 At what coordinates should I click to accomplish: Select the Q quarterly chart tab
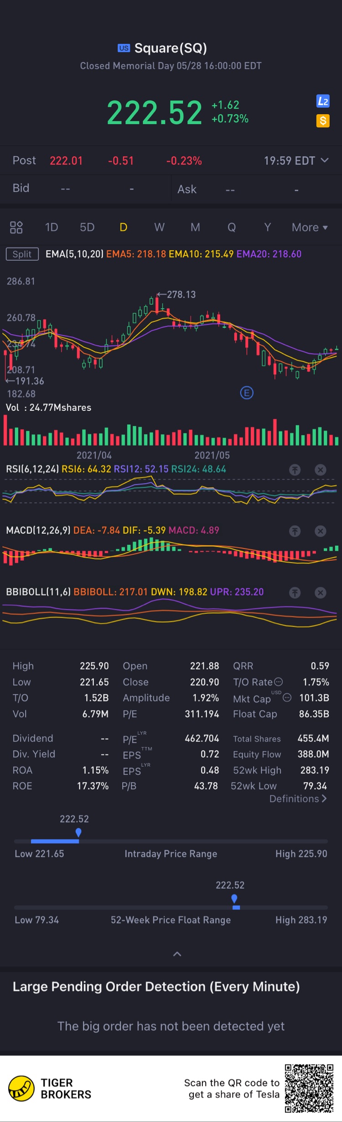pyautogui.click(x=232, y=227)
